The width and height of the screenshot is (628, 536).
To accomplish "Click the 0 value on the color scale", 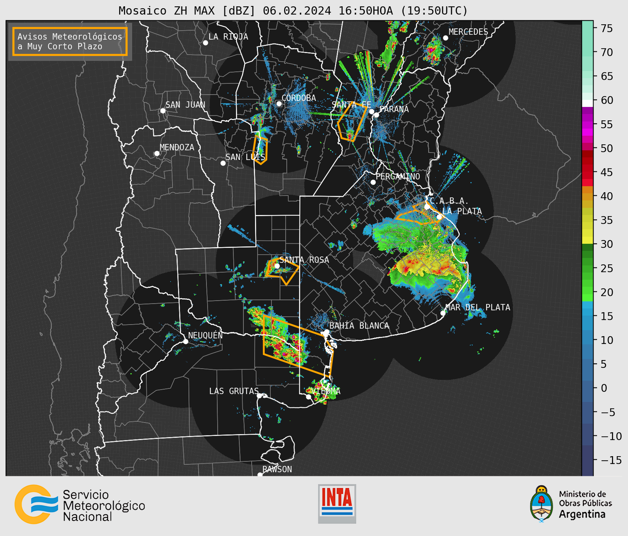I will point(604,388).
